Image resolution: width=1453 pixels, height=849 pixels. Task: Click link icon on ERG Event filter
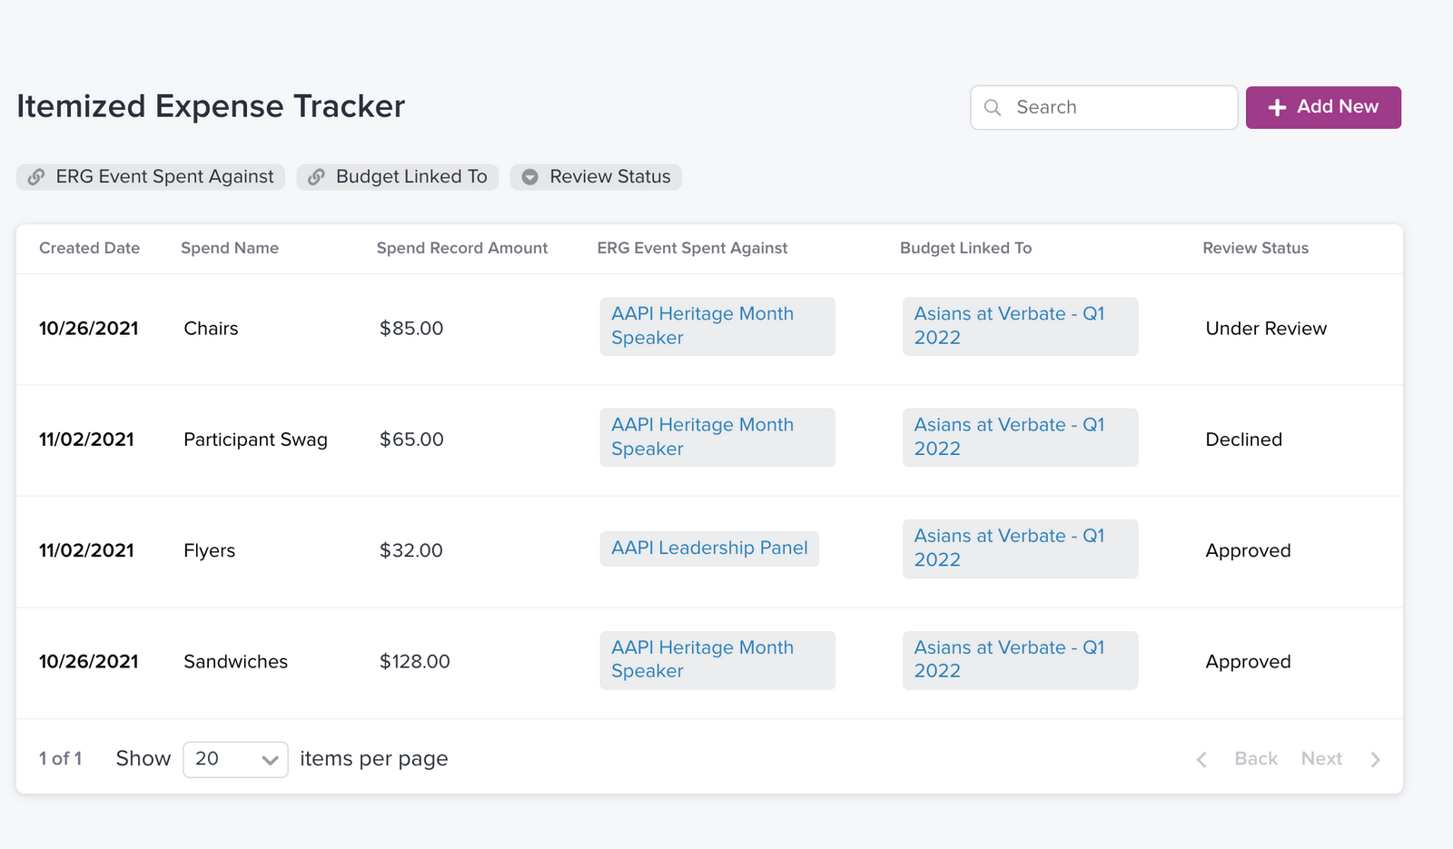point(36,177)
